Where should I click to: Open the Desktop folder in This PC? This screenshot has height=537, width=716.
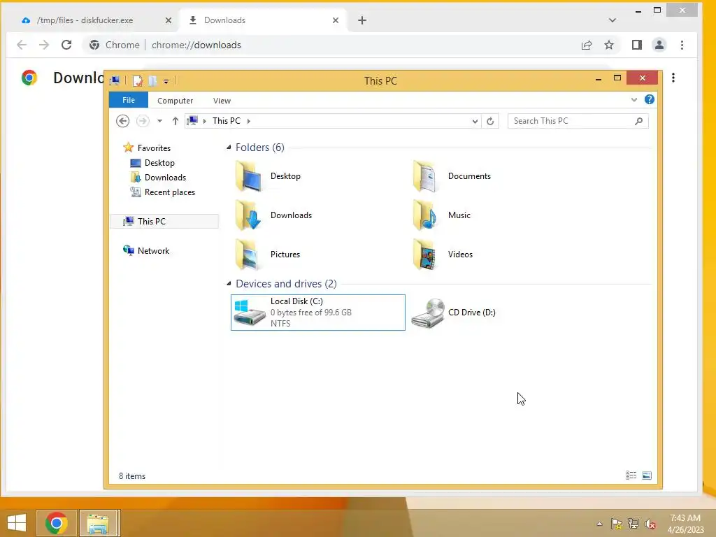click(268, 176)
